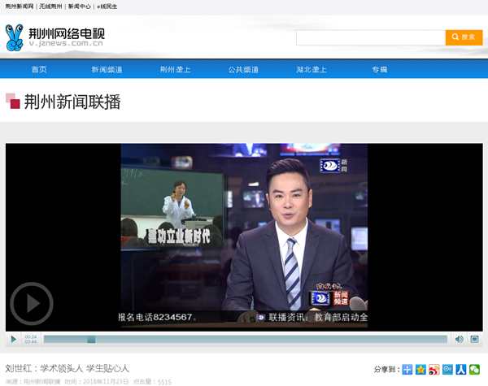This screenshot has height=386, width=488.
Task: Click the 荆州新闻网 top link
Action: [20, 6]
